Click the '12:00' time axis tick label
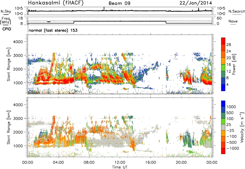Image resolution: width=245 pixels, height=169 pixels. pos(120,163)
